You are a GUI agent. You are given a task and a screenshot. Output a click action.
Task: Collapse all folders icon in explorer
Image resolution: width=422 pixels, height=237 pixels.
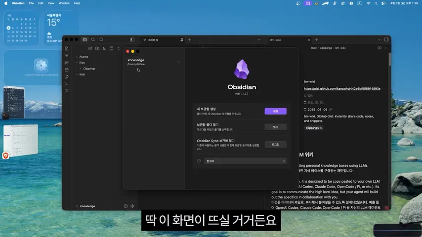pos(118,48)
